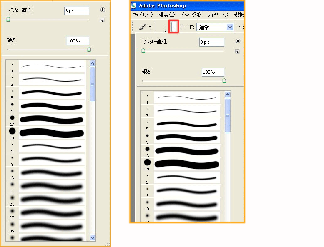Open the flyout menu arrow in the Photoshop window panel
The image size is (324, 247).
(238, 41)
